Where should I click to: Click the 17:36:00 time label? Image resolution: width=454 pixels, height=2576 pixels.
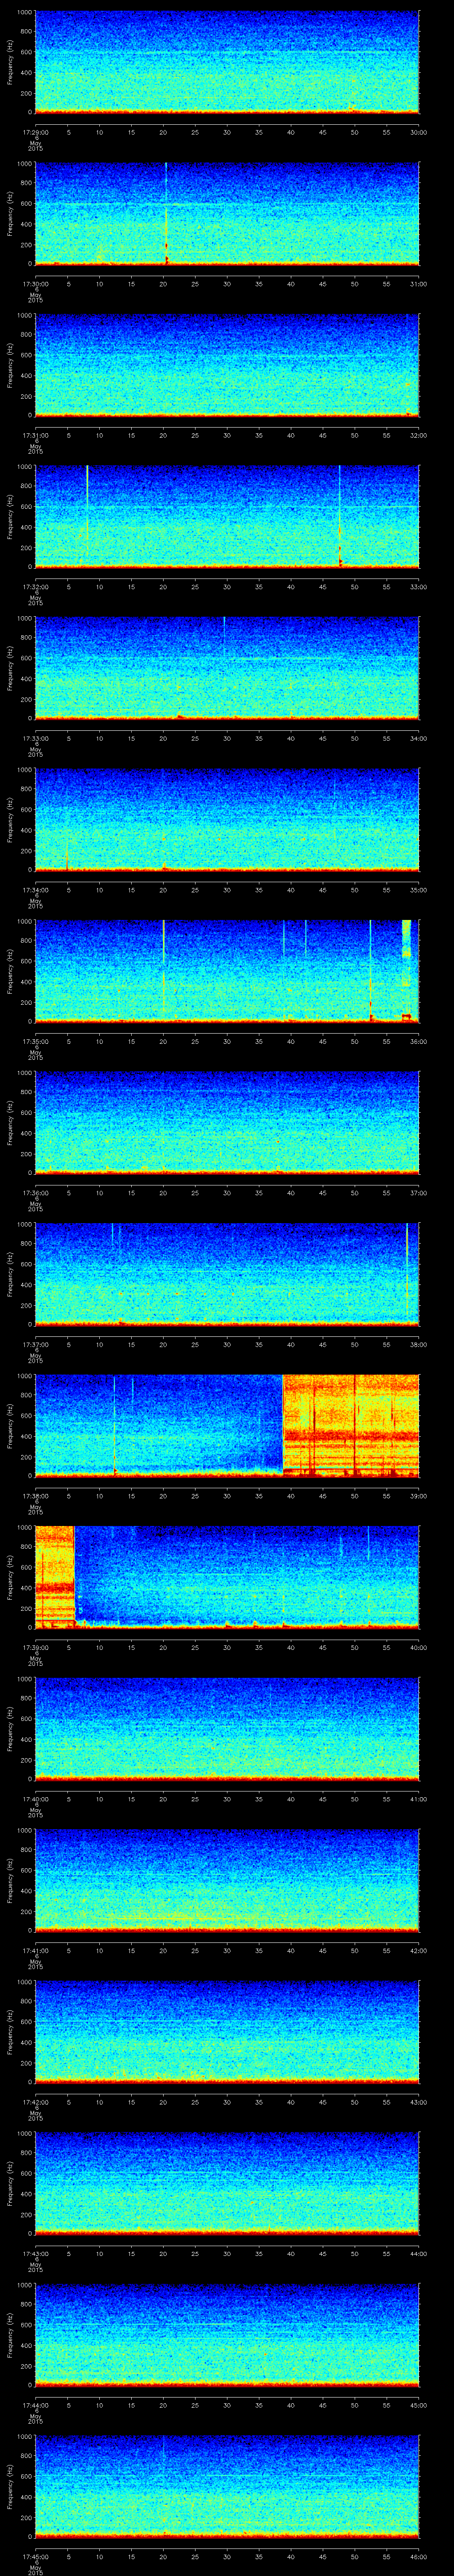[35, 1193]
